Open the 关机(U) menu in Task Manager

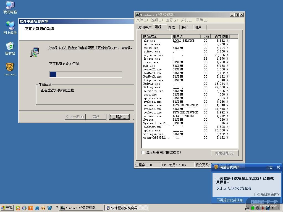187,20
